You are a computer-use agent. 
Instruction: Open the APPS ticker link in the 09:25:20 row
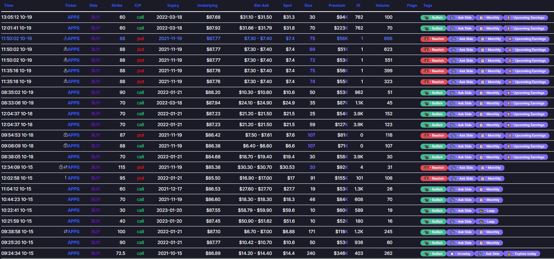tap(74, 242)
